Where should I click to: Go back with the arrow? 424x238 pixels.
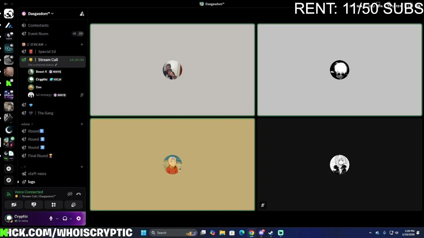pyautogui.click(x=6, y=4)
